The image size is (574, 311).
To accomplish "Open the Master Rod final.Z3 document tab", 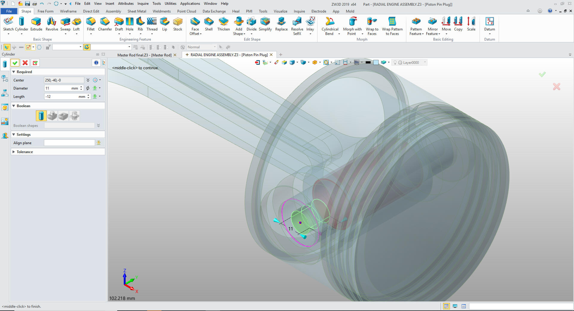I will (144, 55).
